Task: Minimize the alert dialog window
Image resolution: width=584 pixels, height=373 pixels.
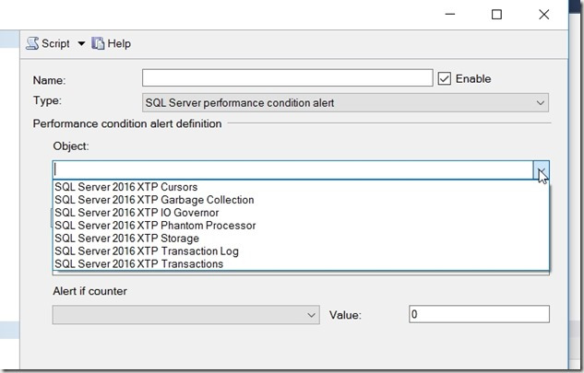Action: coord(454,14)
